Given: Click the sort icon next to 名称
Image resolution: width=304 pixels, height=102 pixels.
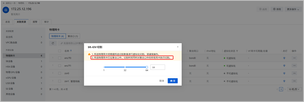Looking at the screenshot, I should pos(71,51).
